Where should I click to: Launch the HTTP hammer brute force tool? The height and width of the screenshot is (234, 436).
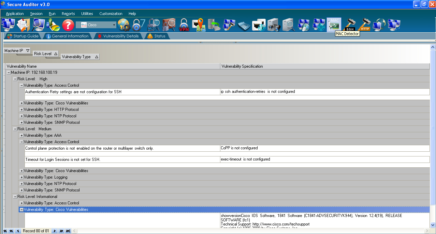[x=365, y=25]
